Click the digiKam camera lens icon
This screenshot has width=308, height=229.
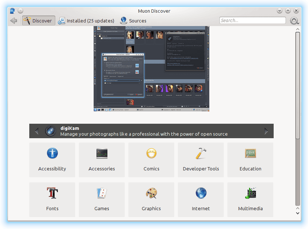[51, 131]
